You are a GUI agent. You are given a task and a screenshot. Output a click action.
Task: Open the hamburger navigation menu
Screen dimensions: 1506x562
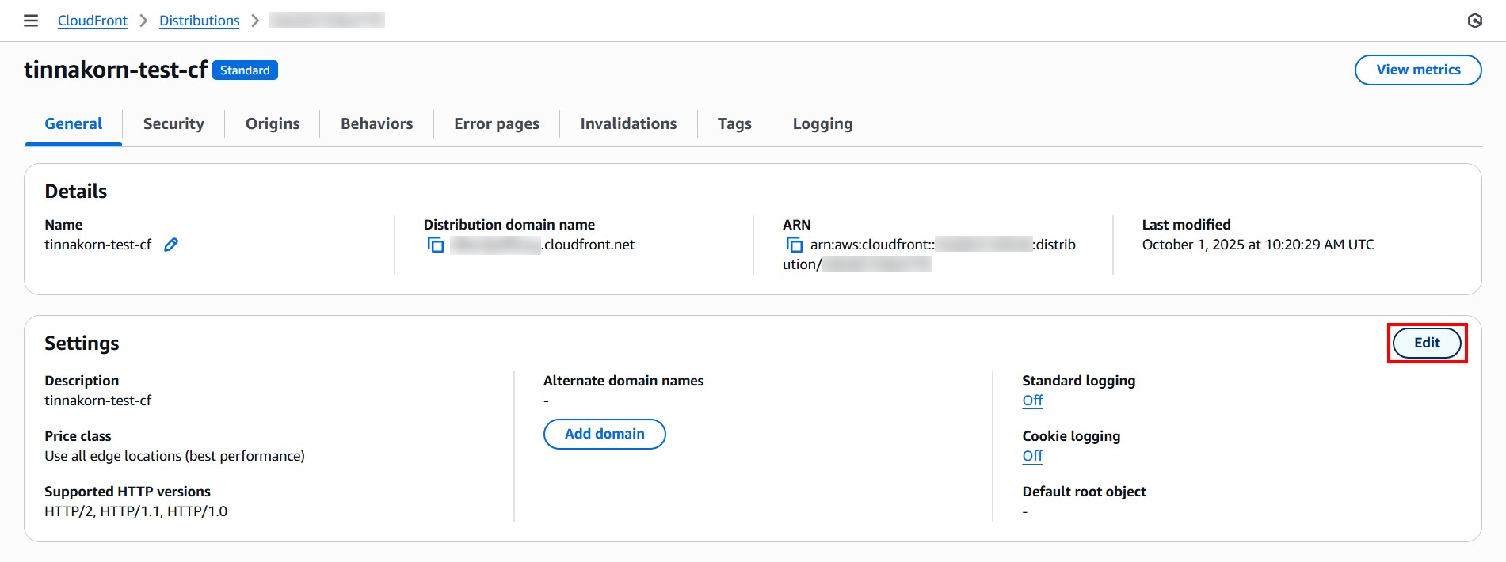(x=31, y=21)
